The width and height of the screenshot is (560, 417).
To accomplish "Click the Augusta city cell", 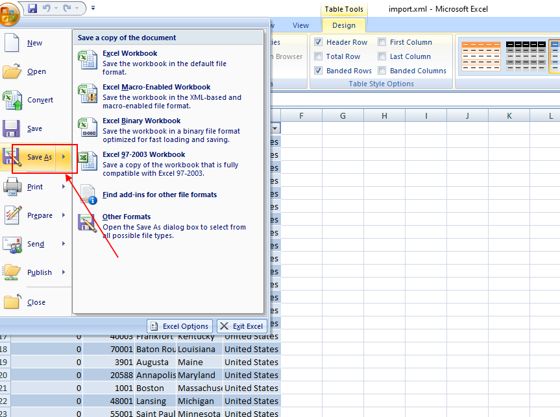I will pos(156,362).
